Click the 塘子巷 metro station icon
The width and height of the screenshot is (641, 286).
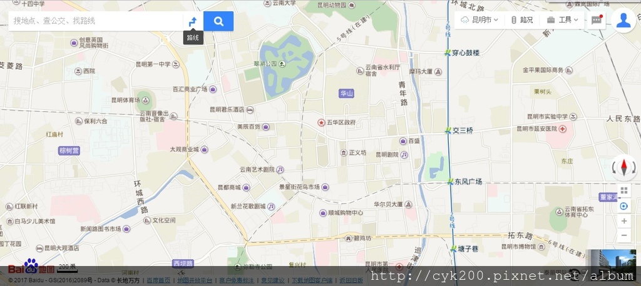(x=453, y=249)
